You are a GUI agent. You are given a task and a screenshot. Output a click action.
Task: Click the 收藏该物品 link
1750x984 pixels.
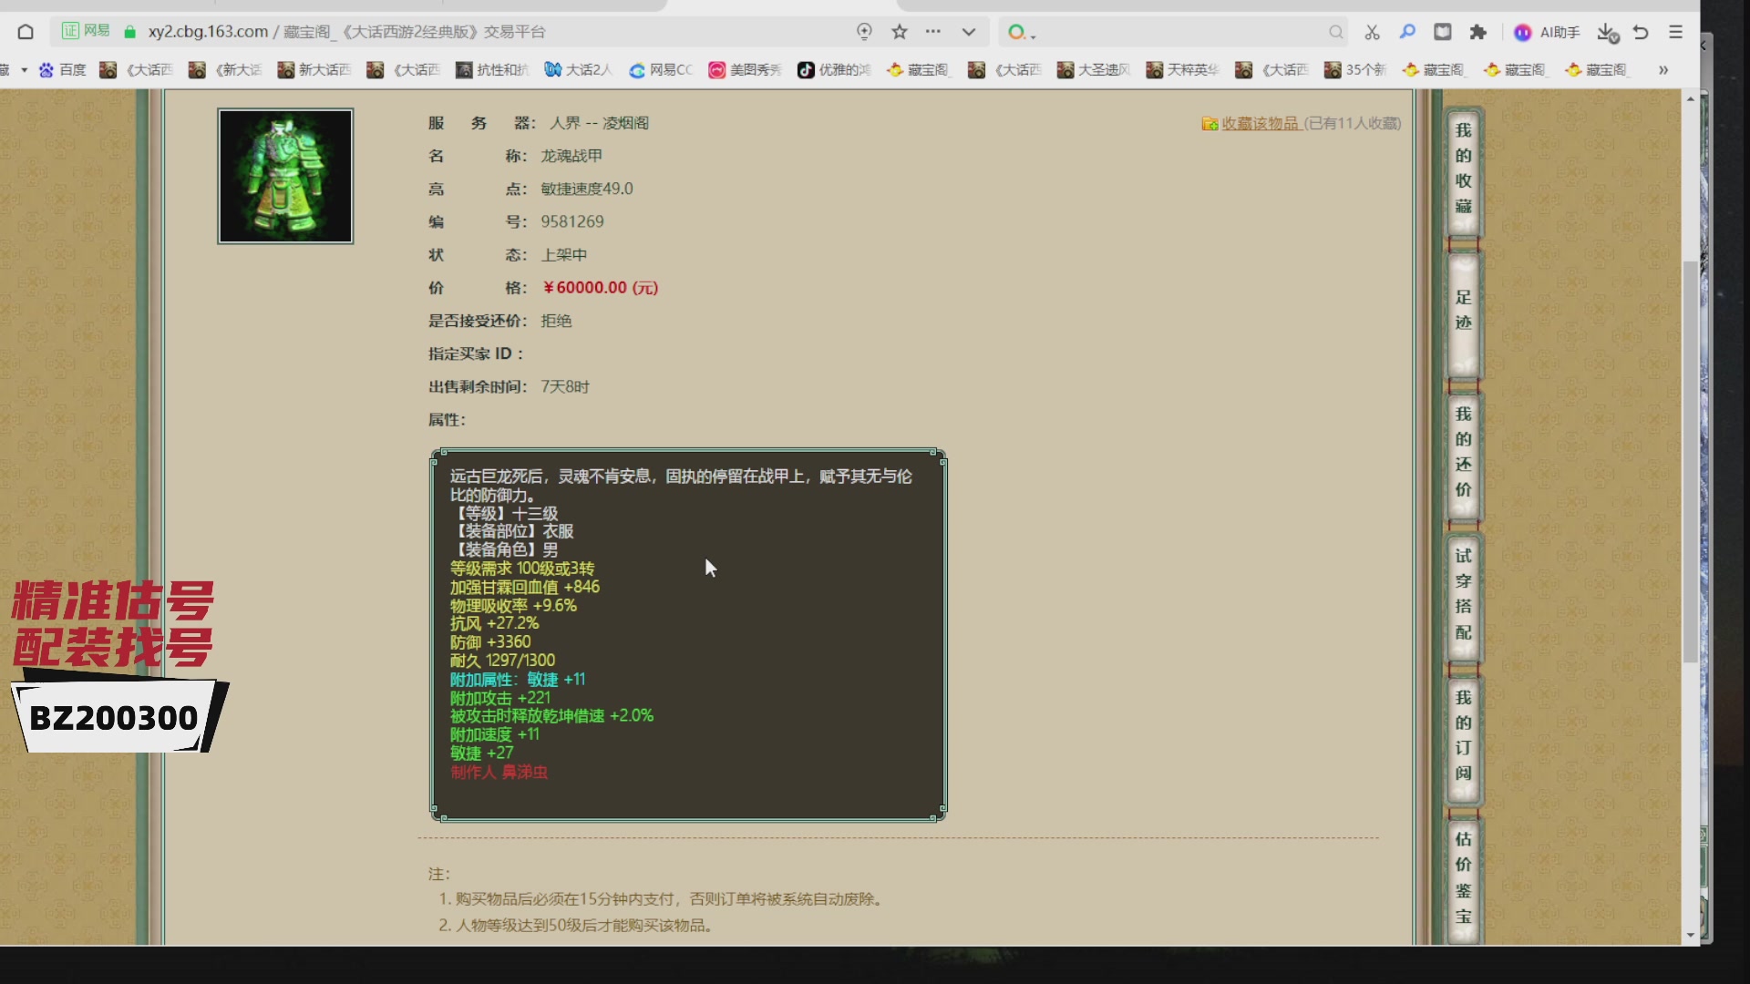1261,123
